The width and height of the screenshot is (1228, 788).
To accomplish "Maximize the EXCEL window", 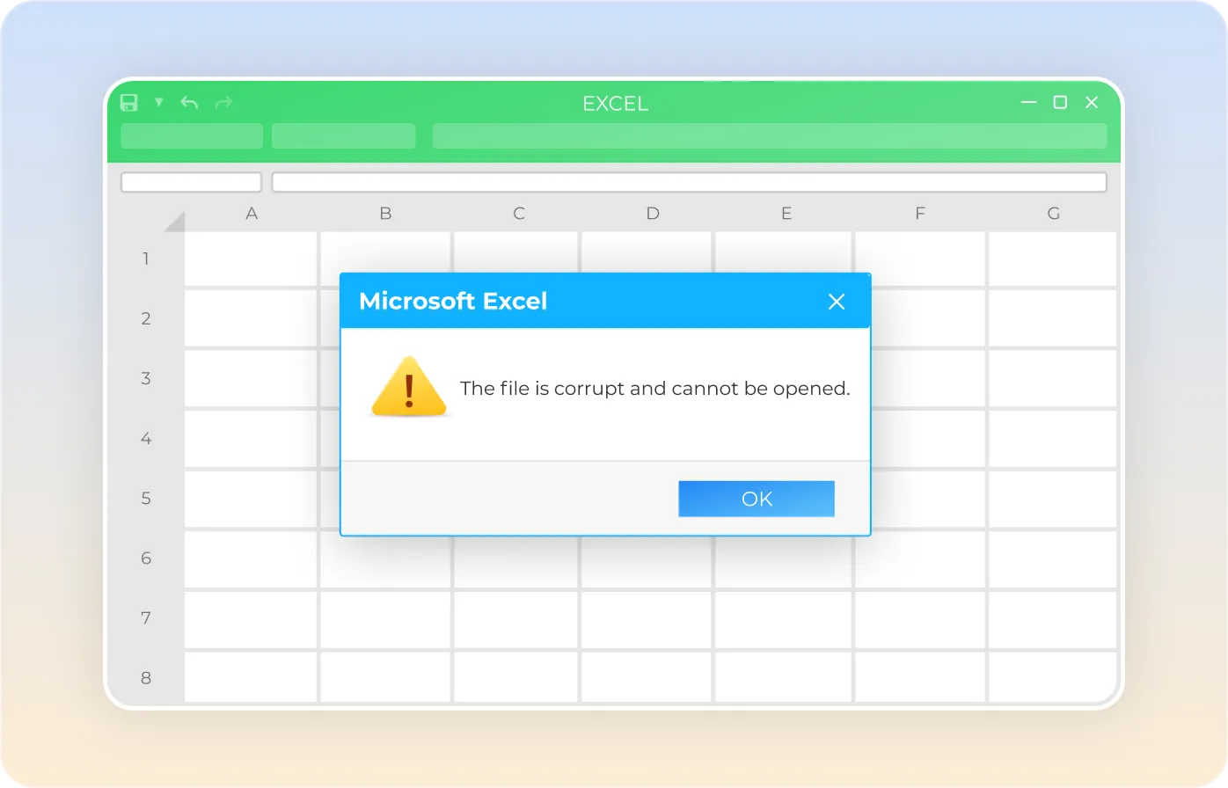I will point(1060,102).
